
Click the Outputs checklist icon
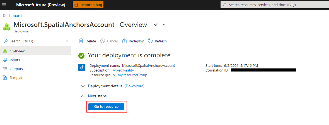pyautogui.click(x=5, y=69)
